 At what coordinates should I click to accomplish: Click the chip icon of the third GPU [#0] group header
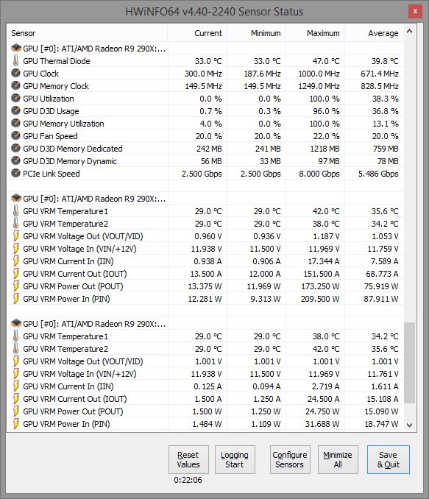pyautogui.click(x=16, y=323)
